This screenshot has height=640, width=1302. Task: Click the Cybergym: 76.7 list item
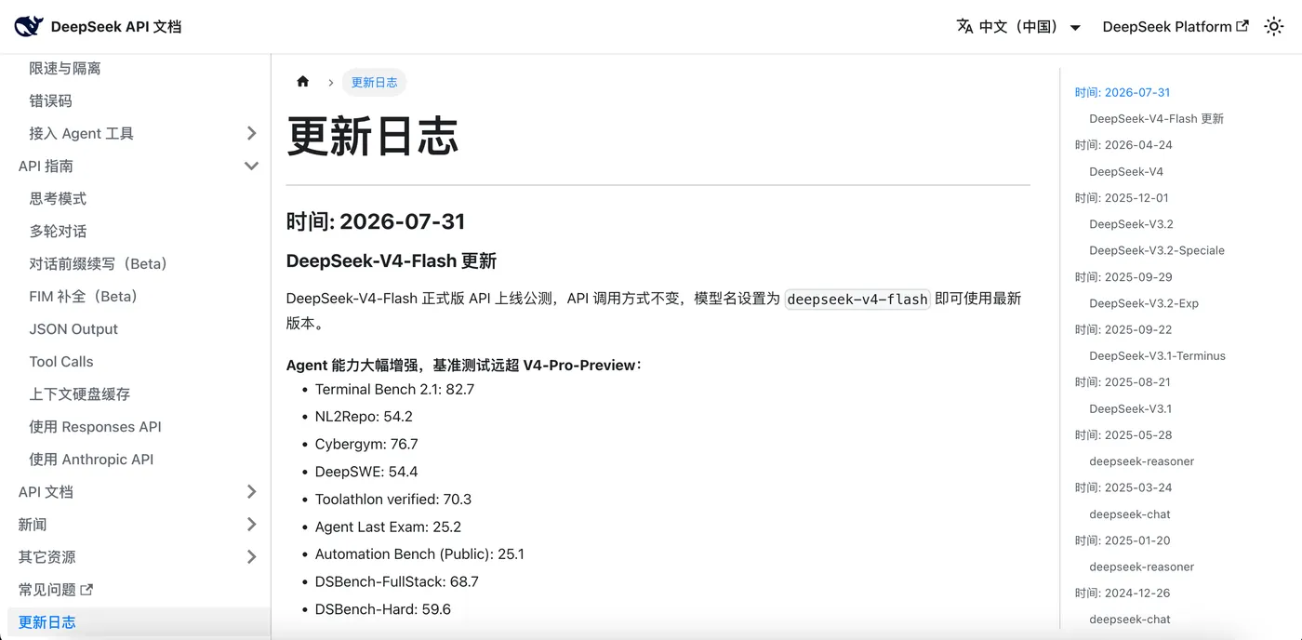point(366,444)
